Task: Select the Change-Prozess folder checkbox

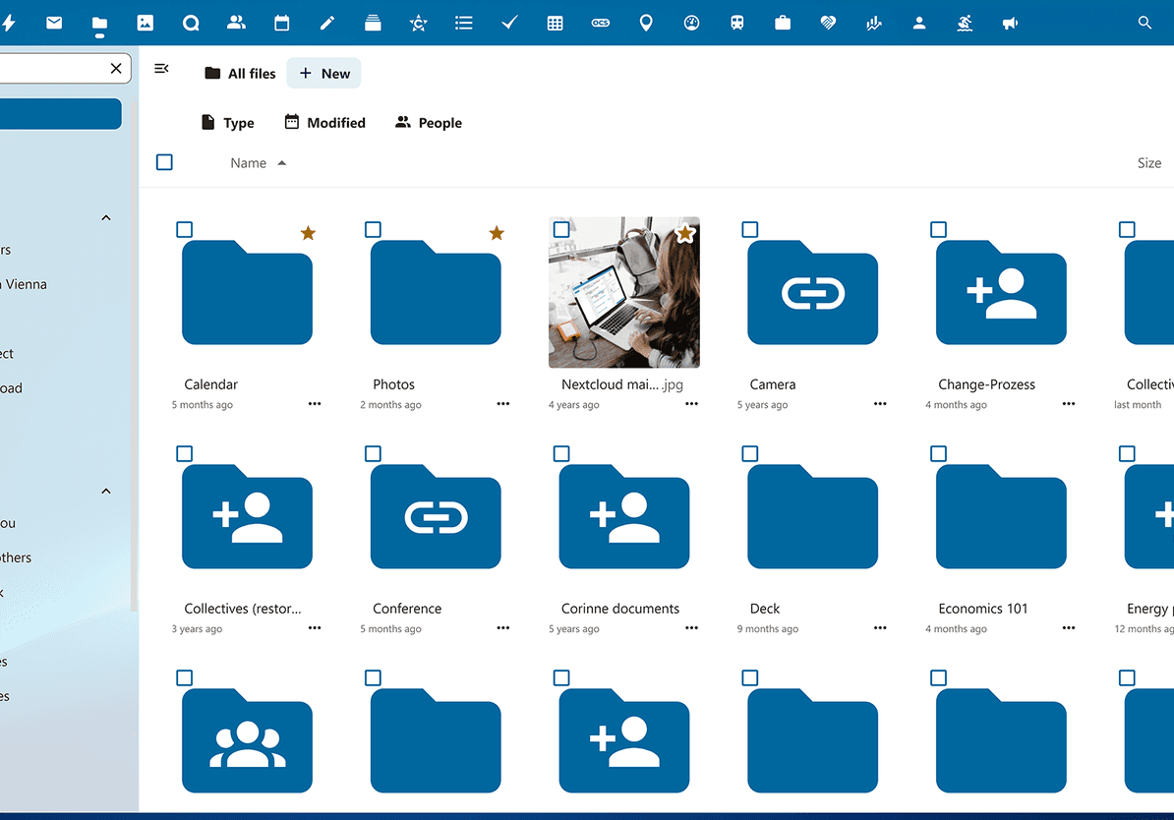Action: [938, 229]
